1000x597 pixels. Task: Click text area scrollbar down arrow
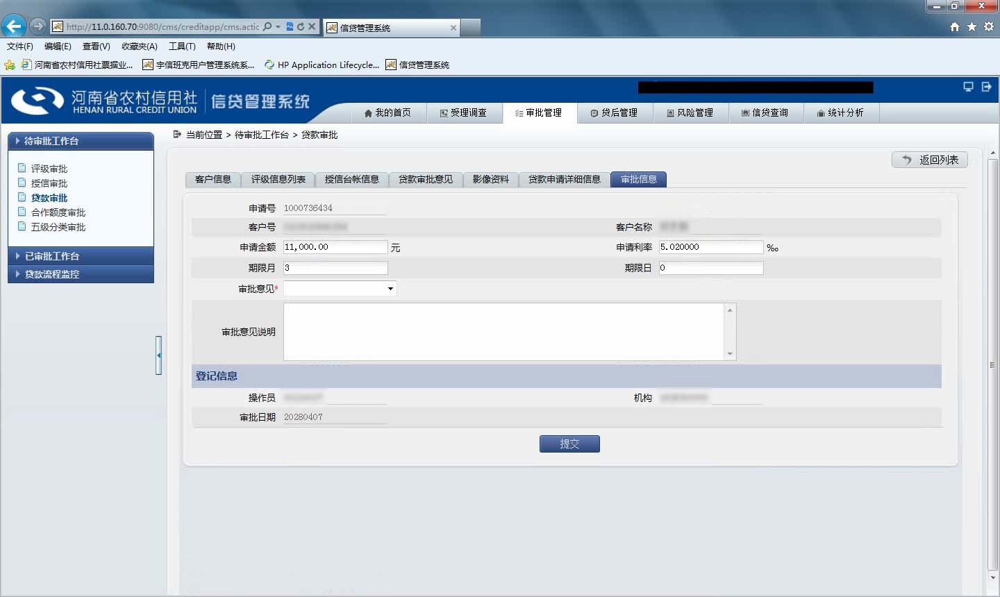point(730,354)
